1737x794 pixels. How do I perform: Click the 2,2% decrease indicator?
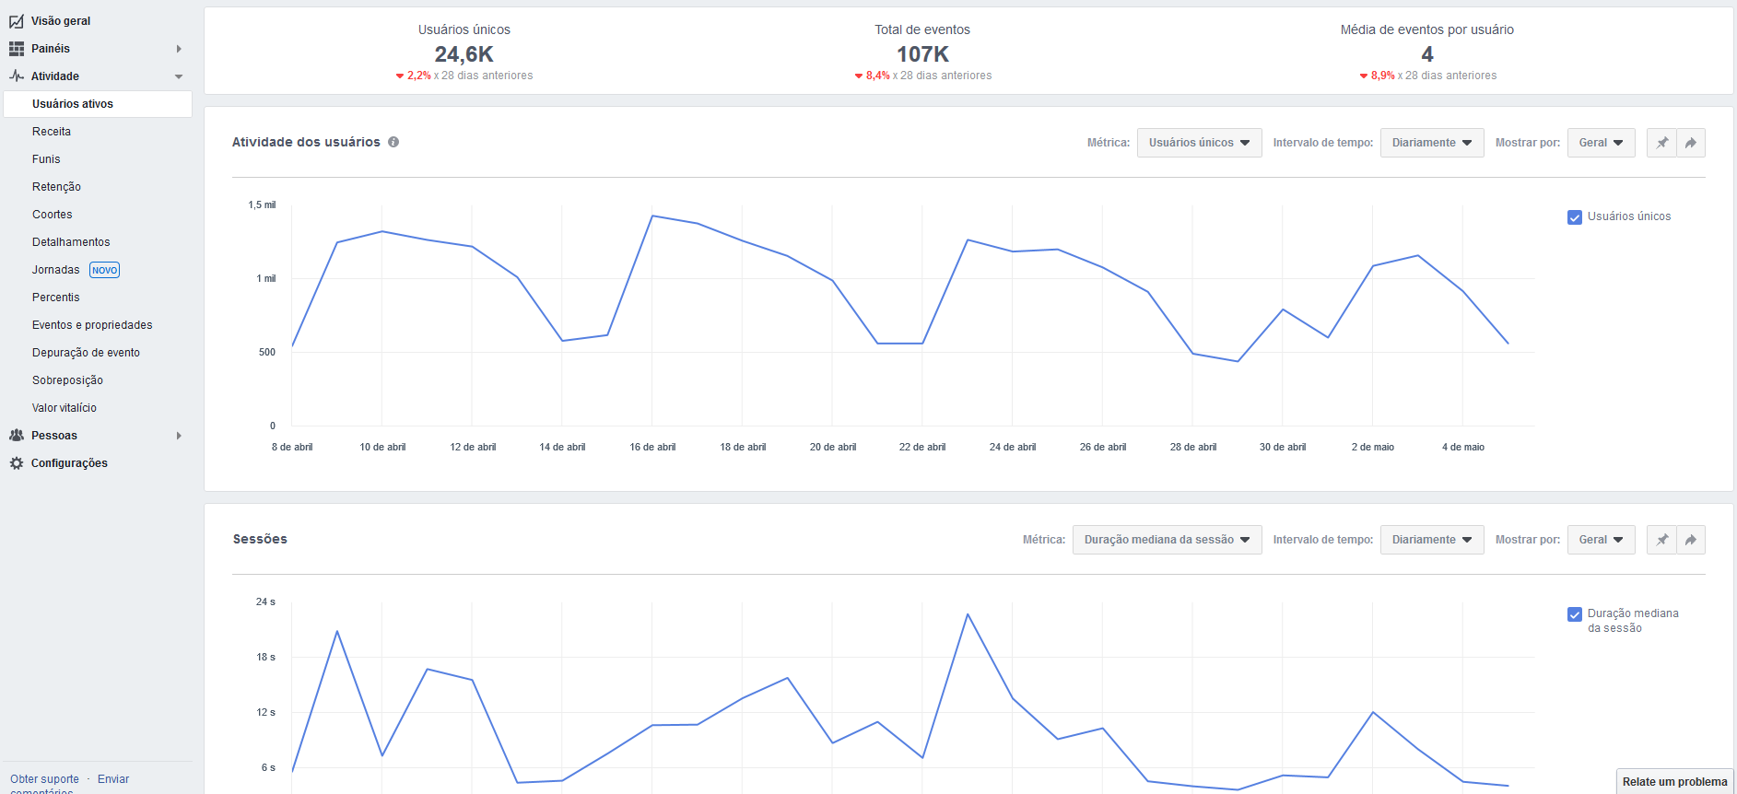[x=414, y=76]
